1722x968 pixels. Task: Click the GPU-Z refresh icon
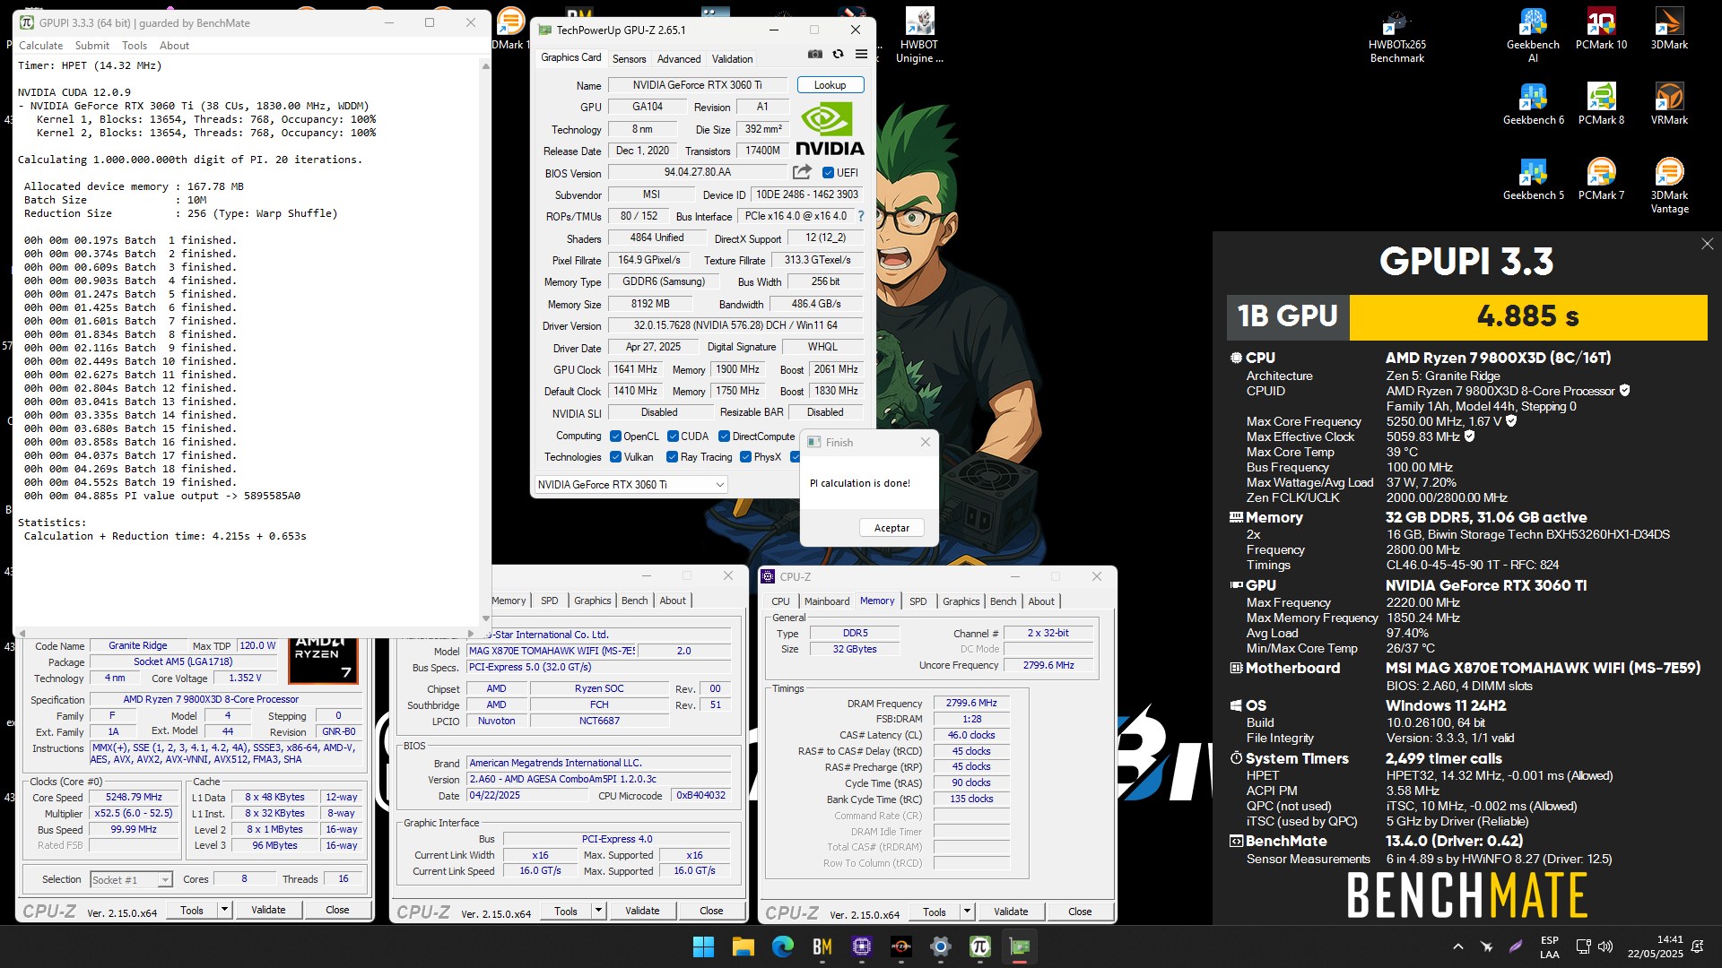(x=838, y=55)
